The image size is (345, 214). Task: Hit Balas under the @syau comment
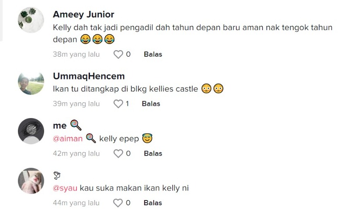(x=153, y=203)
